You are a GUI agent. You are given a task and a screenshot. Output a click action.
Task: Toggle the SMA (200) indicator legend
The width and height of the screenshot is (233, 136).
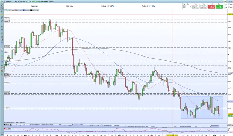point(35,10)
